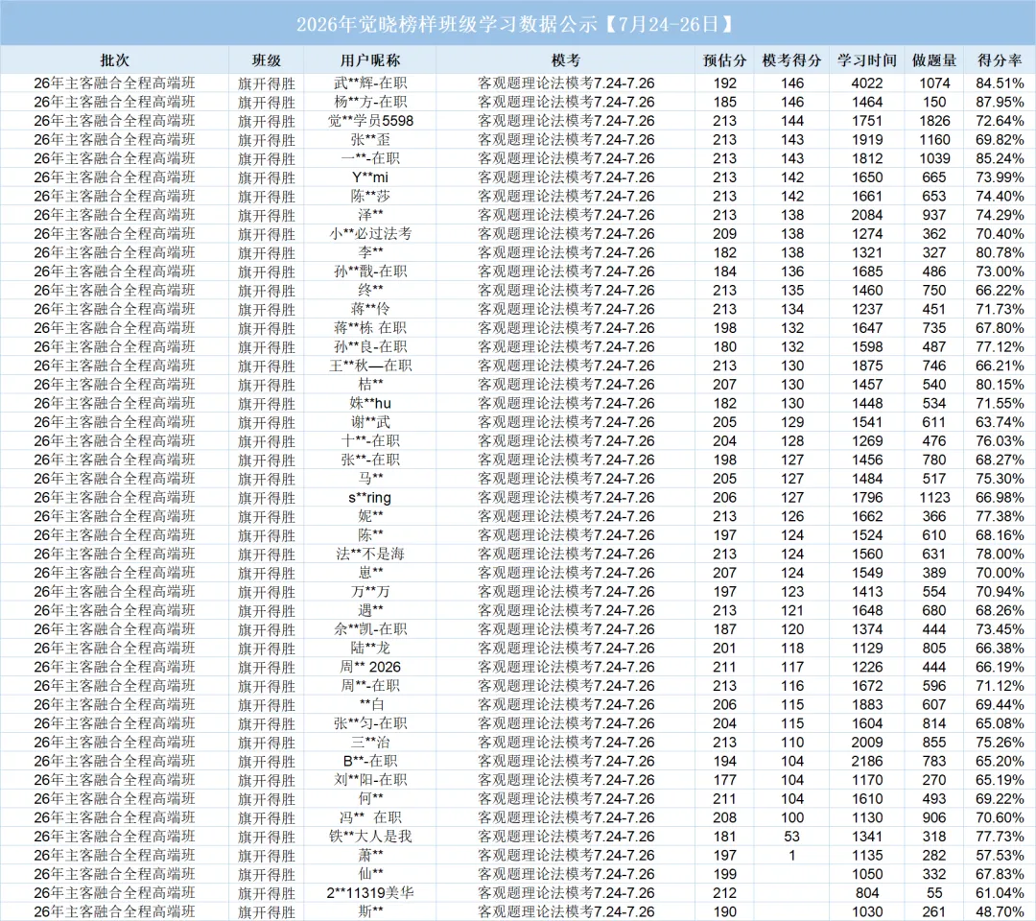Click mock score 110
Viewport: 1036px width, 921px height.
point(791,742)
